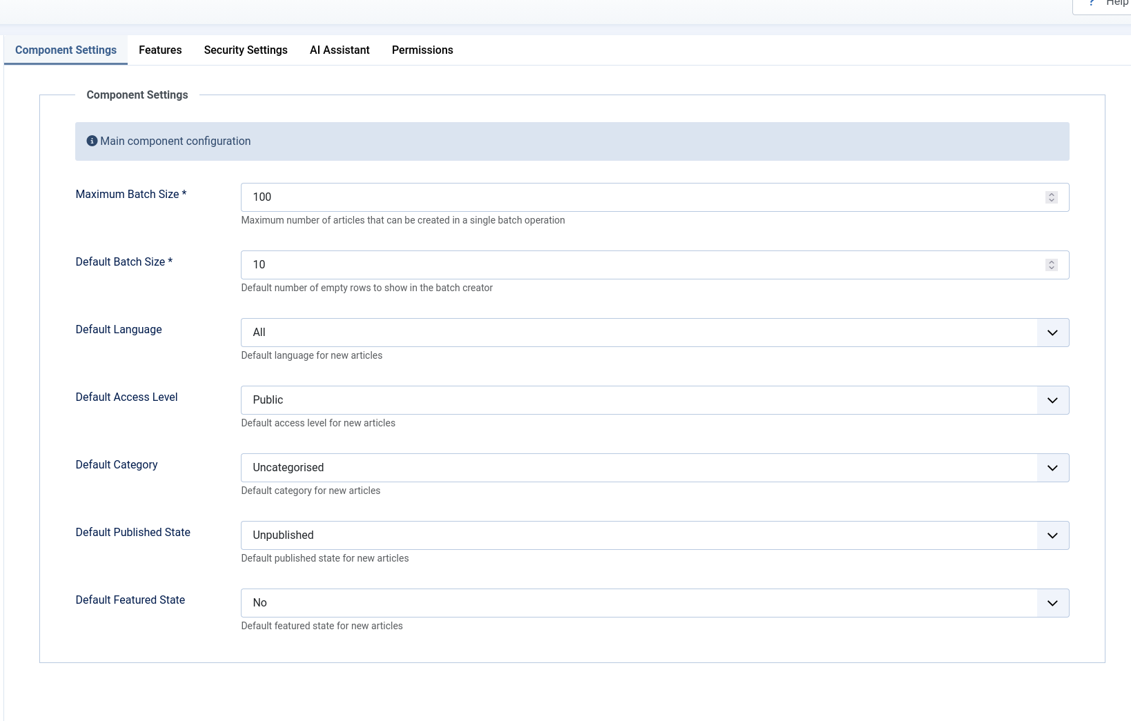Return to the Component Settings tab
This screenshot has width=1131, height=721.
[x=66, y=50]
